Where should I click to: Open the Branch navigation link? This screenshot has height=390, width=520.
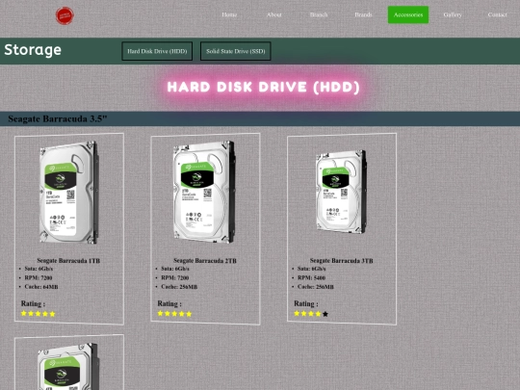click(319, 14)
